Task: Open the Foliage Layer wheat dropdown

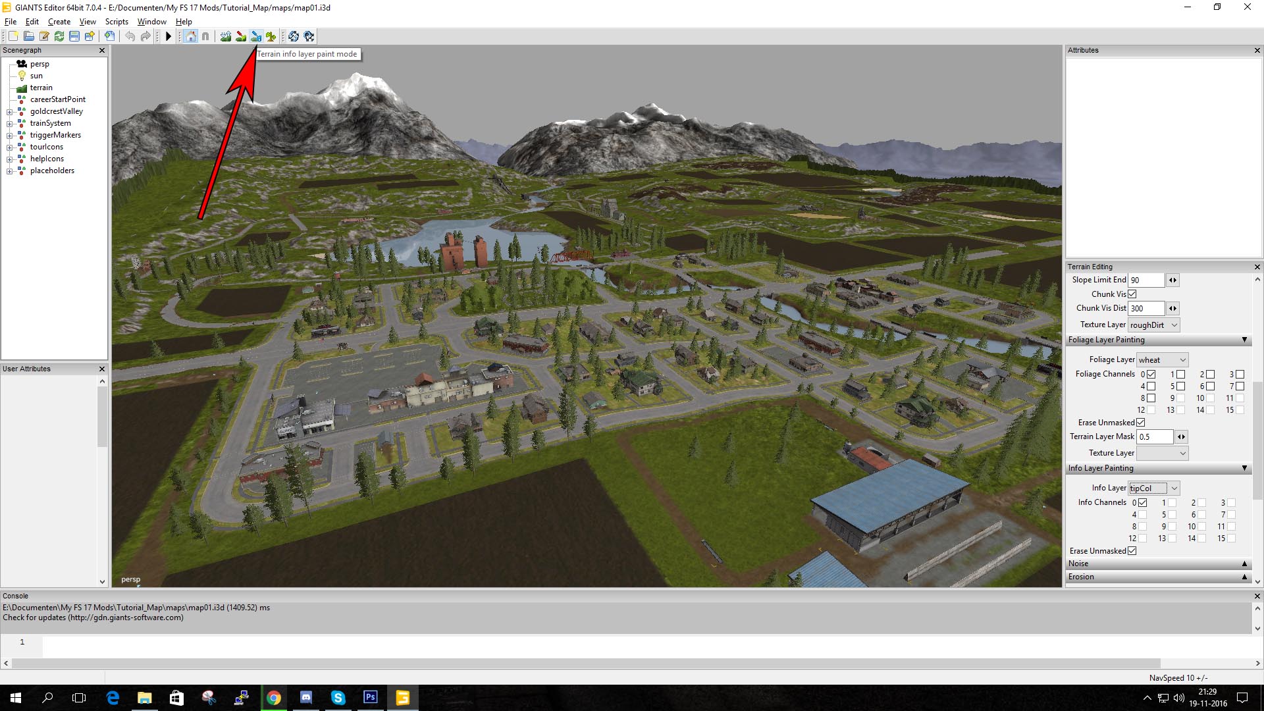Action: 1163,360
